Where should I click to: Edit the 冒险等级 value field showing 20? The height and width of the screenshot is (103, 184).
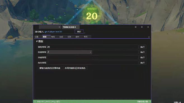click(x=93, y=47)
